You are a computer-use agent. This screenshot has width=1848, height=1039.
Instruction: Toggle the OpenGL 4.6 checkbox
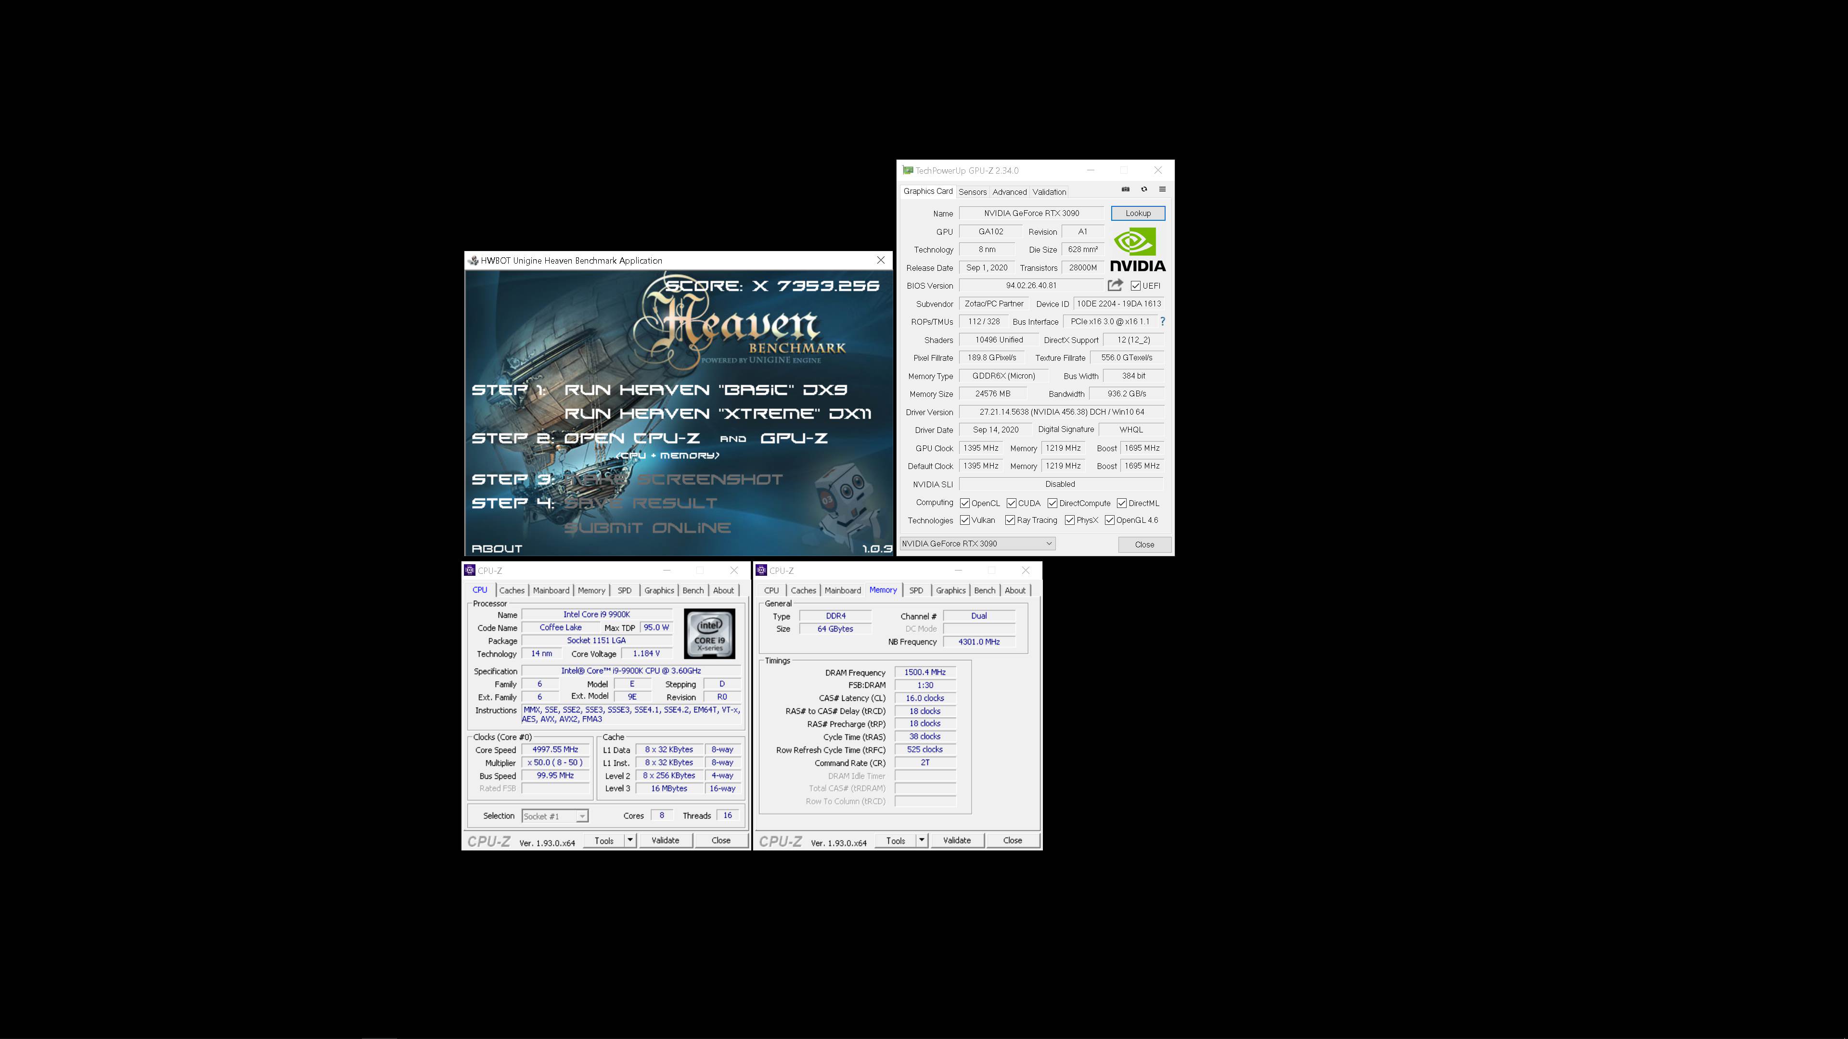(1110, 520)
